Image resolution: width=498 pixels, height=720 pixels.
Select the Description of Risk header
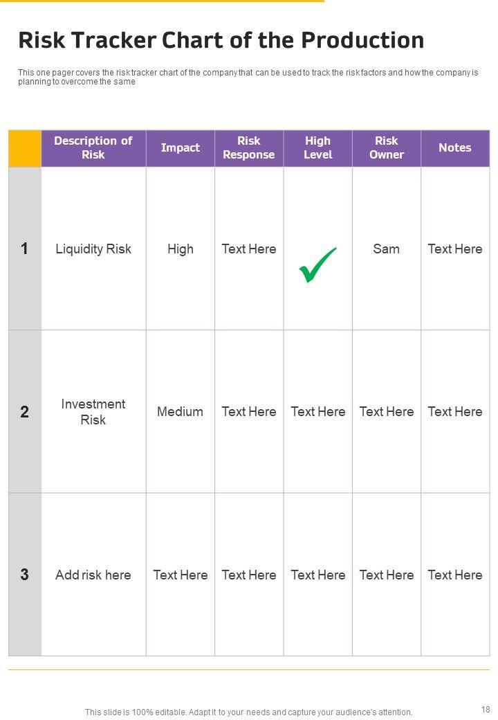93,148
